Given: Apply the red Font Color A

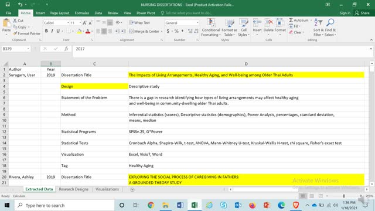Looking at the screenshot, I should coord(88,31).
